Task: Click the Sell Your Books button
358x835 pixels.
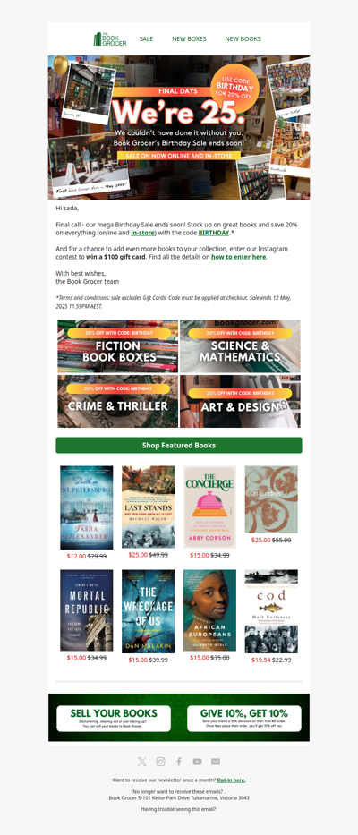Action: (x=114, y=719)
